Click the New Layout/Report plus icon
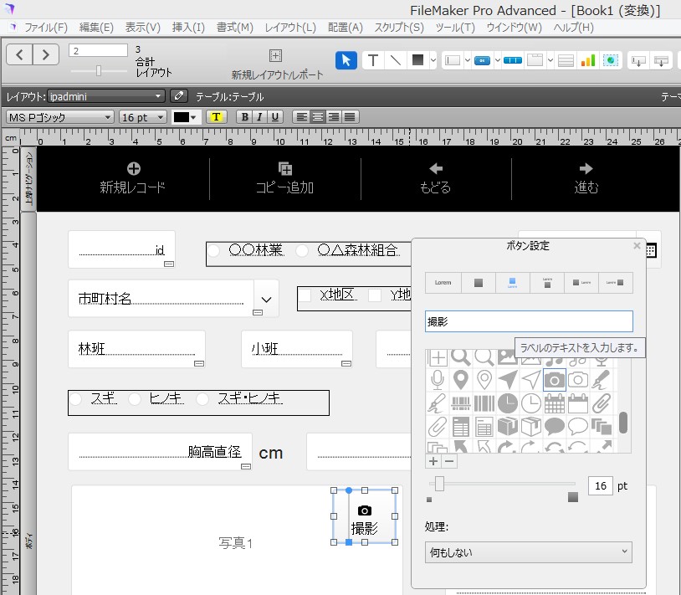Image resolution: width=681 pixels, height=595 pixels. click(275, 55)
